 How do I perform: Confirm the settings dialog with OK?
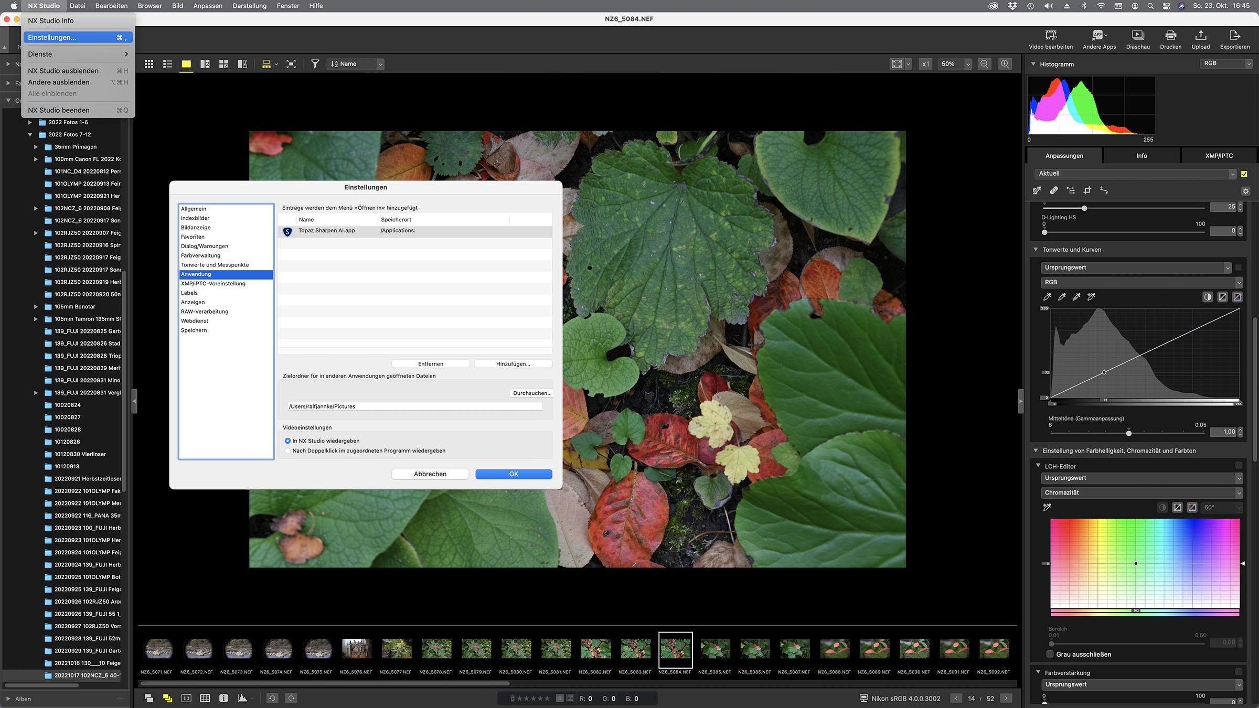[x=514, y=474]
